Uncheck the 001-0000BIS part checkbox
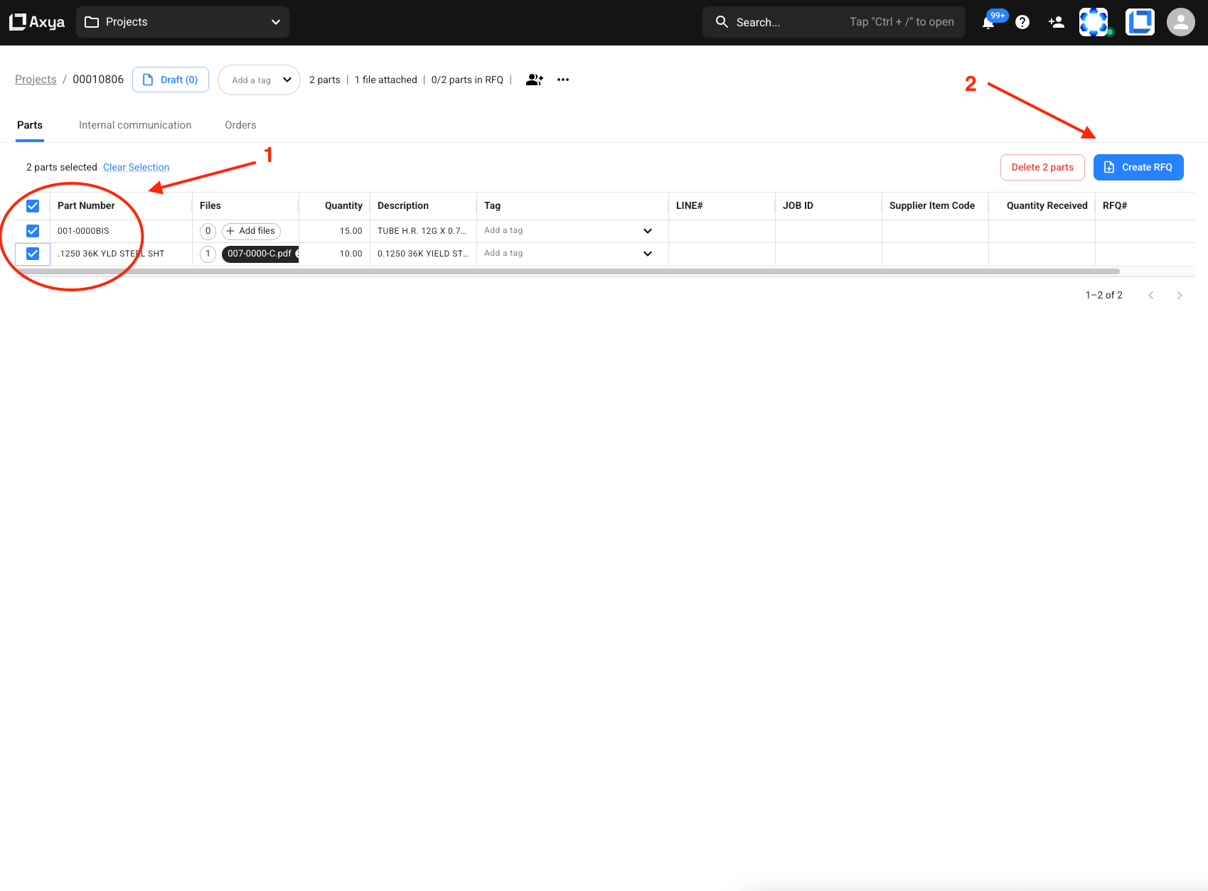 coord(33,231)
